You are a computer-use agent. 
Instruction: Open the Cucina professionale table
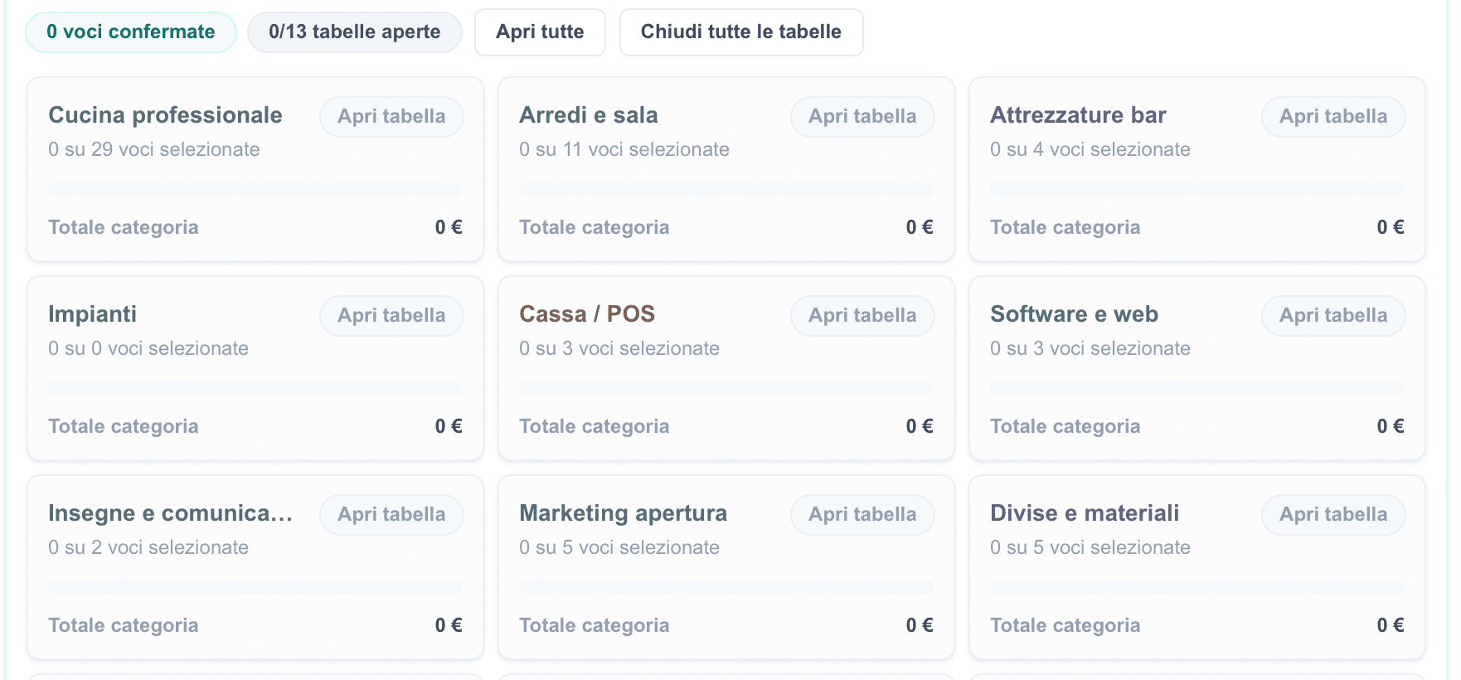[x=391, y=117]
